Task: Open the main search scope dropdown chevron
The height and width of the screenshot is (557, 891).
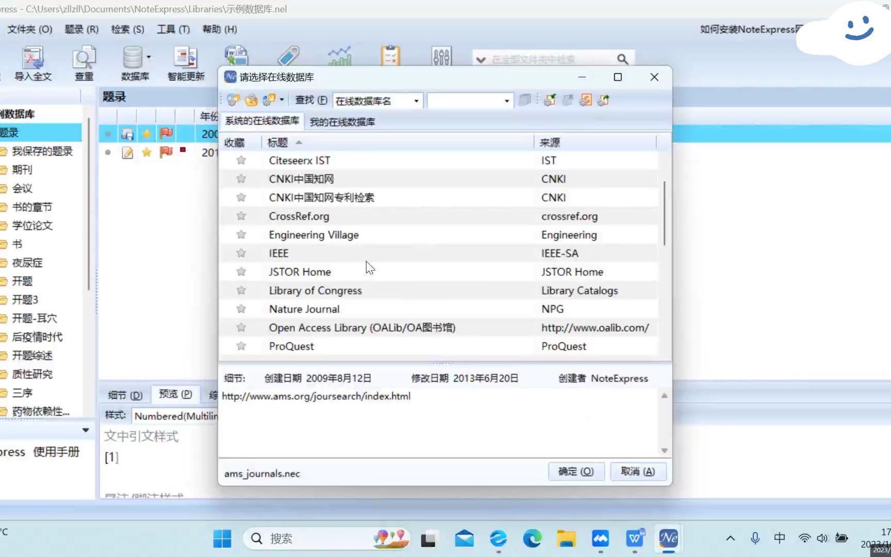Action: [x=481, y=60]
